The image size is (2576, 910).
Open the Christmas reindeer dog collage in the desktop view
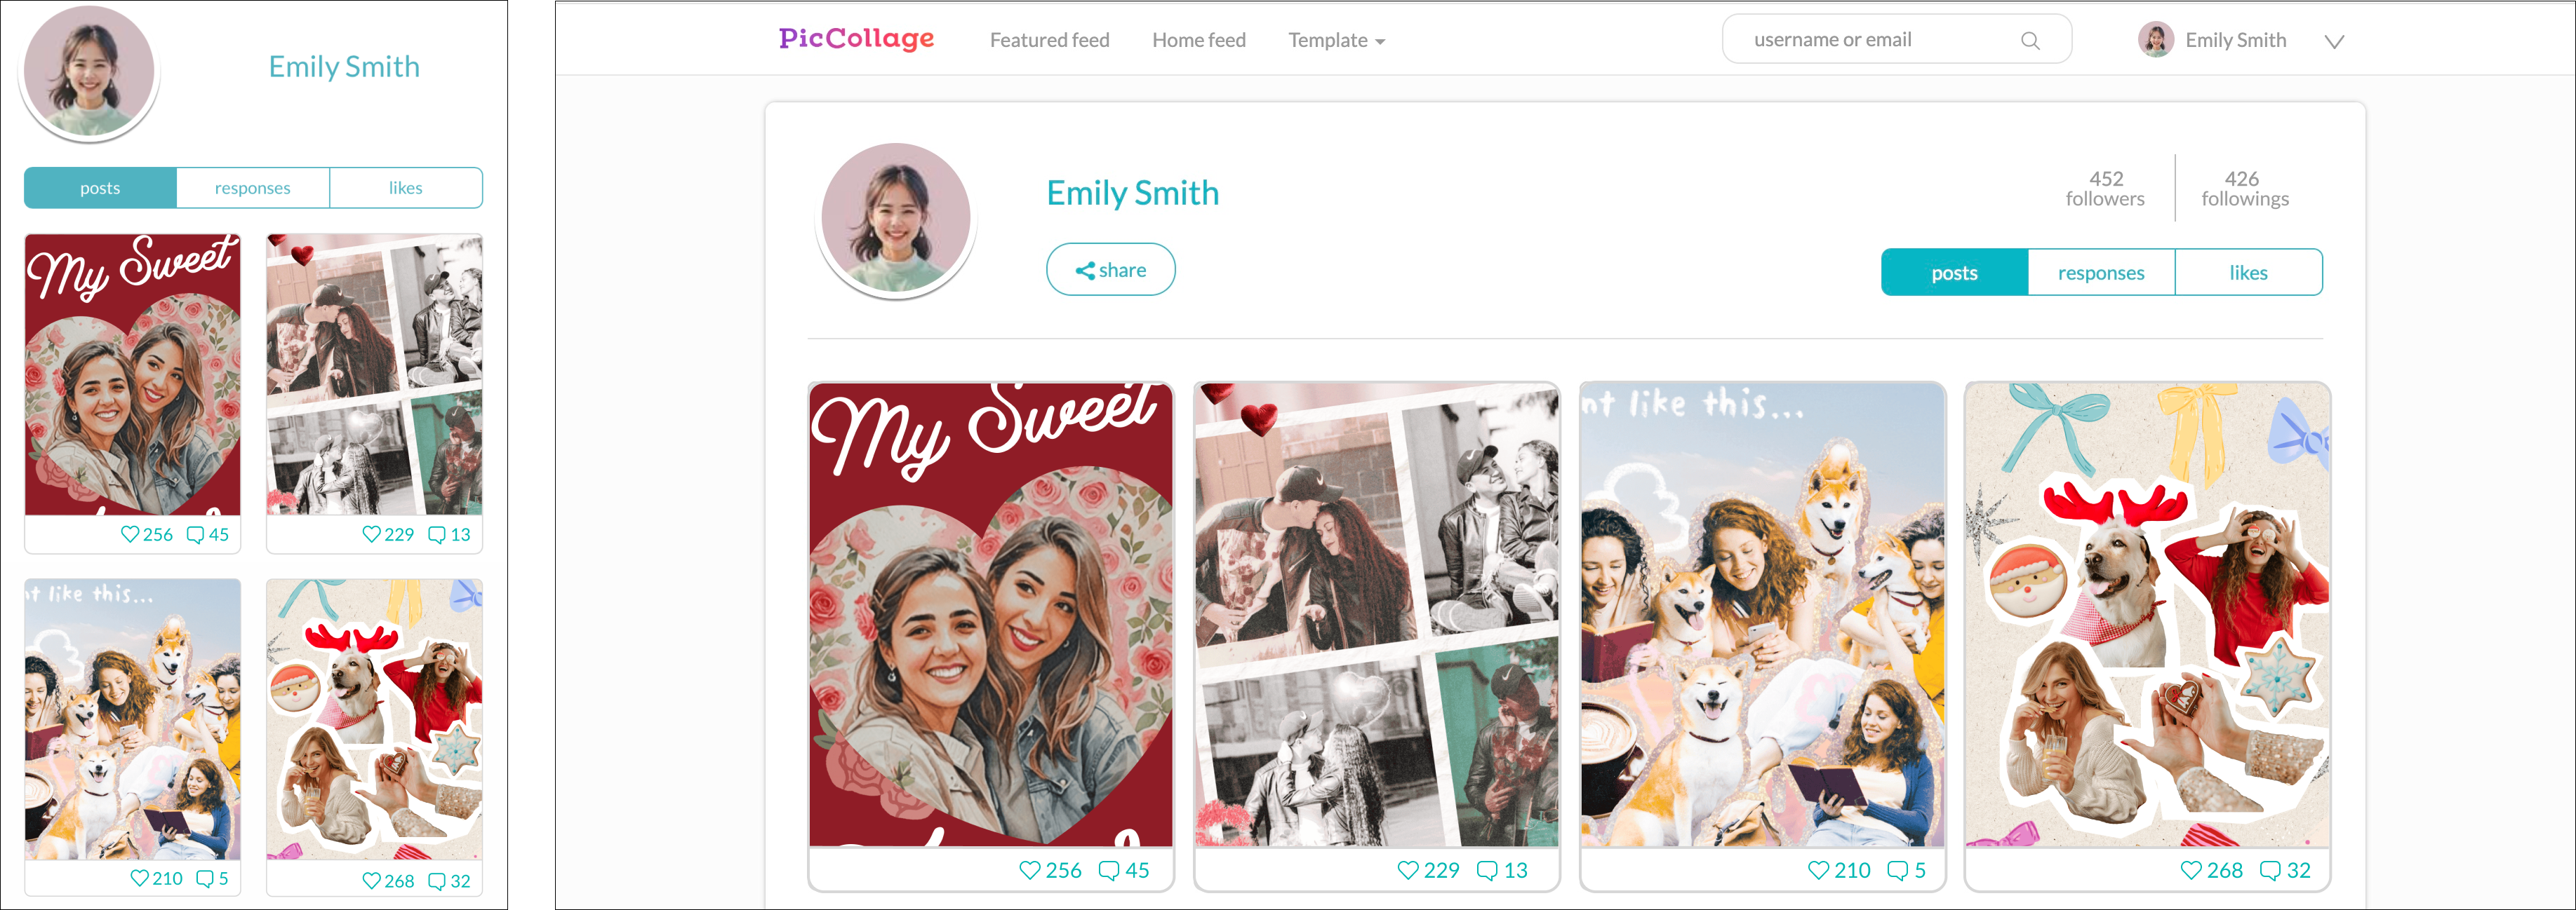coord(2147,614)
